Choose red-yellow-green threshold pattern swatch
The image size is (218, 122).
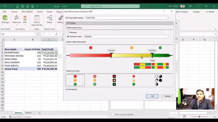[142, 64]
